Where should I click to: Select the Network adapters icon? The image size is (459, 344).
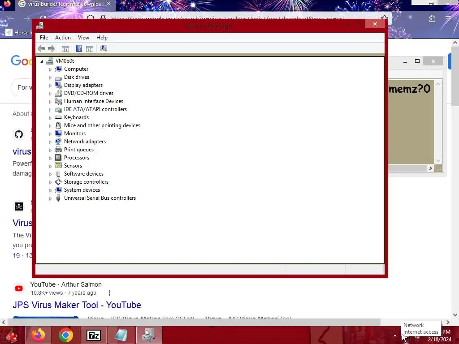[x=58, y=142]
